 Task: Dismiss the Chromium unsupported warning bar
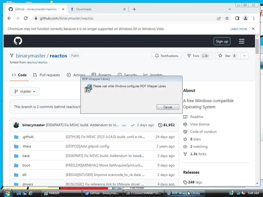253,29
